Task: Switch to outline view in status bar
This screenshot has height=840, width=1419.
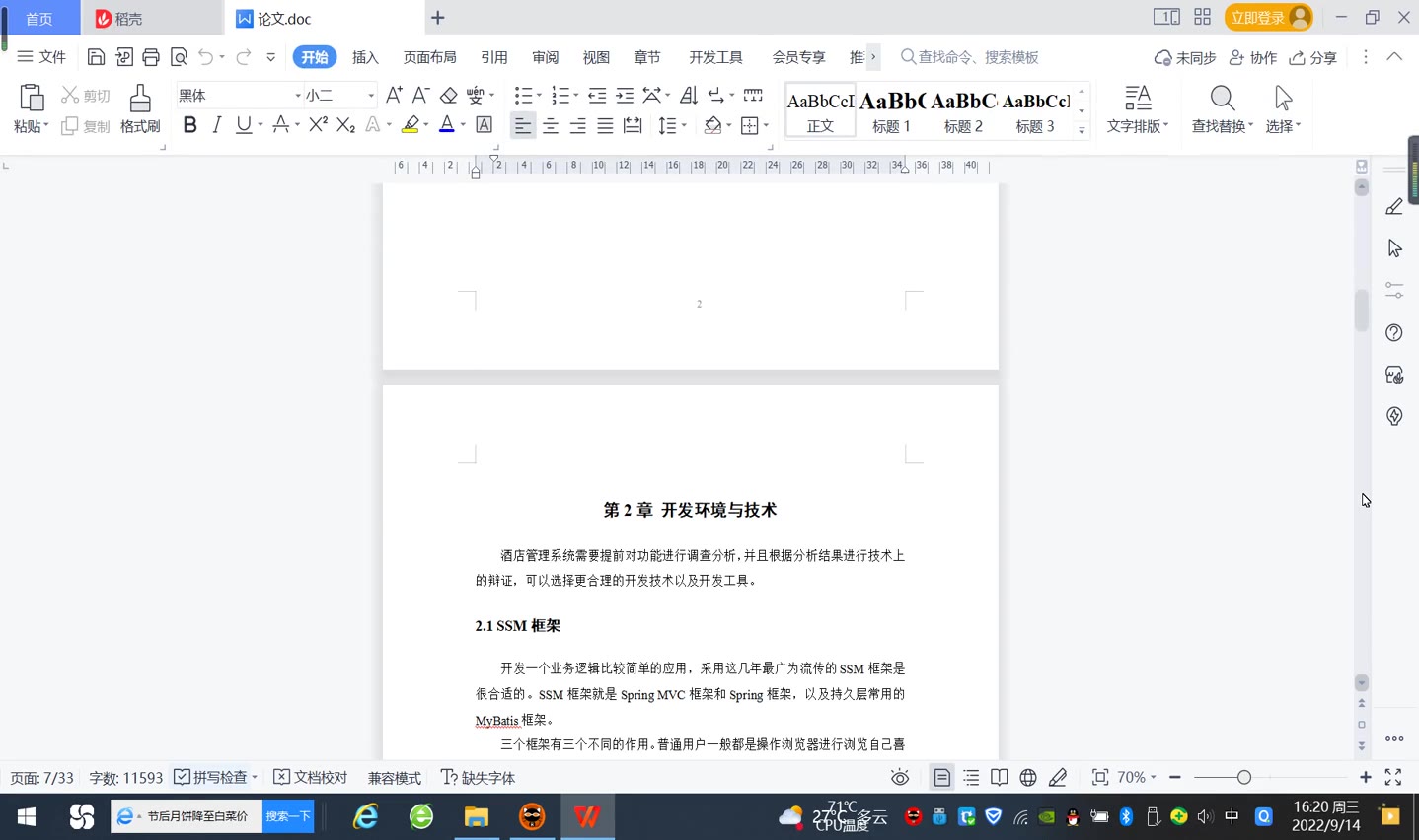Action: (972, 778)
